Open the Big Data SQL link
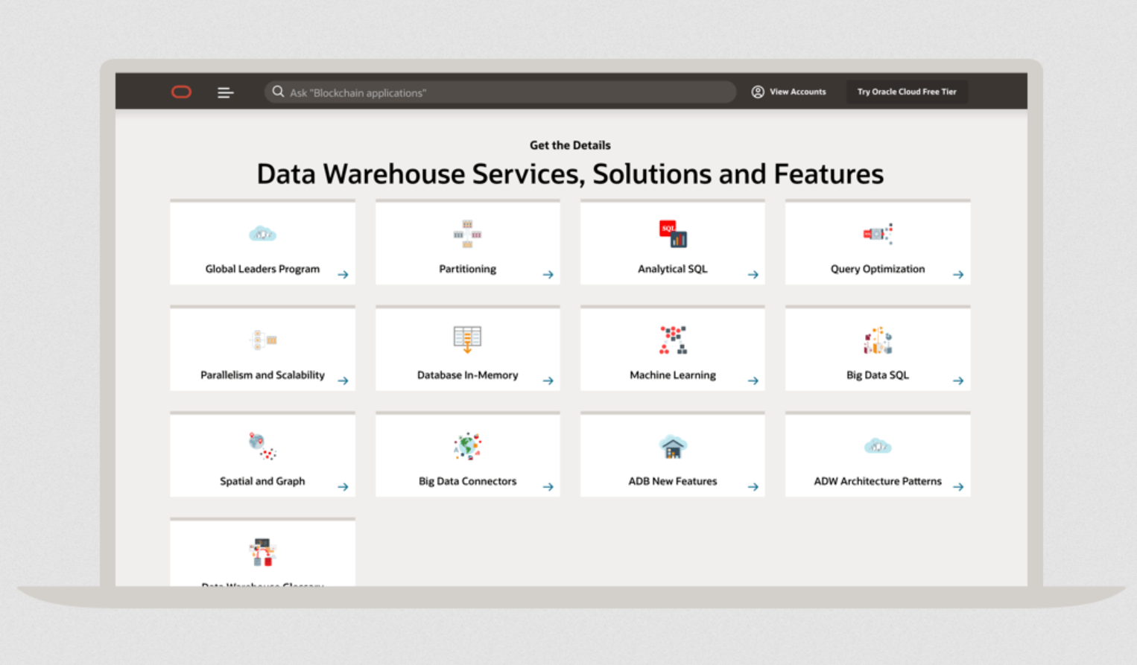 (878, 375)
